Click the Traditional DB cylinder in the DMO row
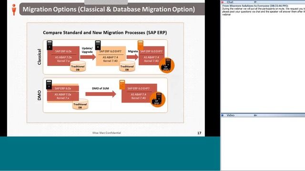 (x=80, y=104)
